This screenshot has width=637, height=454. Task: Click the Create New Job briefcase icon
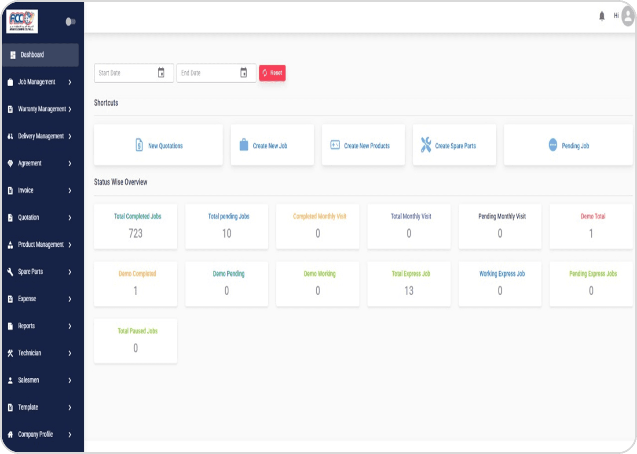[244, 145]
